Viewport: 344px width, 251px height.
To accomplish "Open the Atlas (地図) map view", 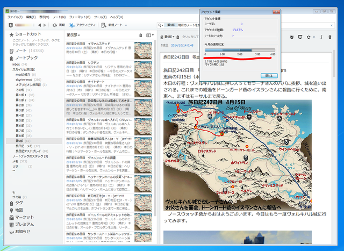I will [x=16, y=210].
